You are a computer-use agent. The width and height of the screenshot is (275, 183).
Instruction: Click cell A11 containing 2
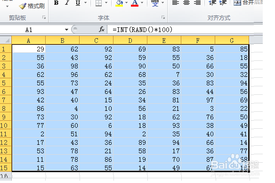[29, 134]
